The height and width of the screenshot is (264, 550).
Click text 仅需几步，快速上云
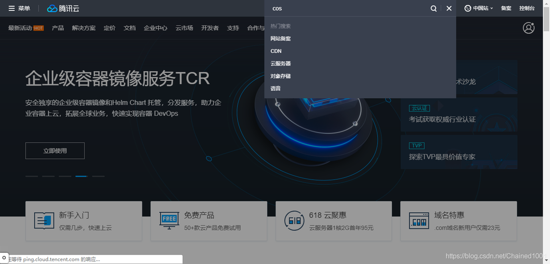85,228
